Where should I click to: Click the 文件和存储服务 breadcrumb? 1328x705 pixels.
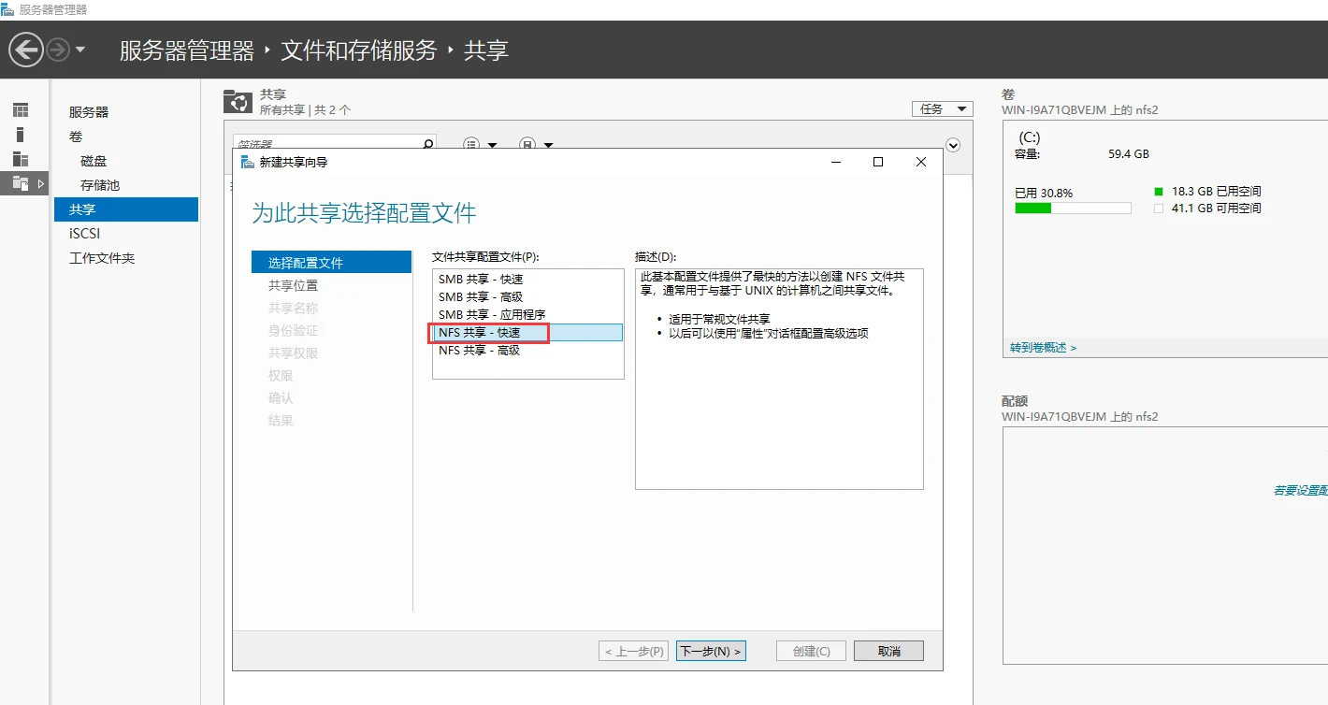tap(359, 50)
